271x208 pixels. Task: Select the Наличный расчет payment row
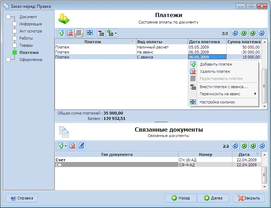[158, 47]
